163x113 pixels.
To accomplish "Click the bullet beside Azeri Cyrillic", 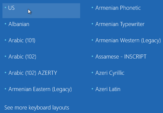I will 93,72.
